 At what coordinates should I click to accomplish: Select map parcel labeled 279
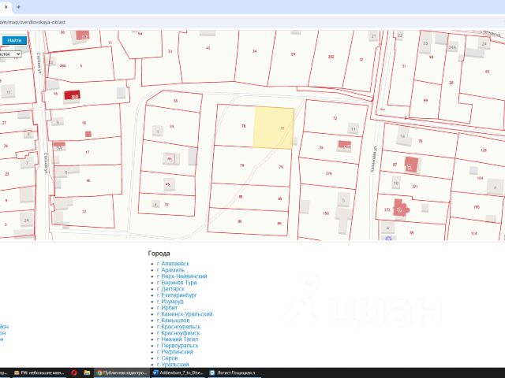[328, 173]
